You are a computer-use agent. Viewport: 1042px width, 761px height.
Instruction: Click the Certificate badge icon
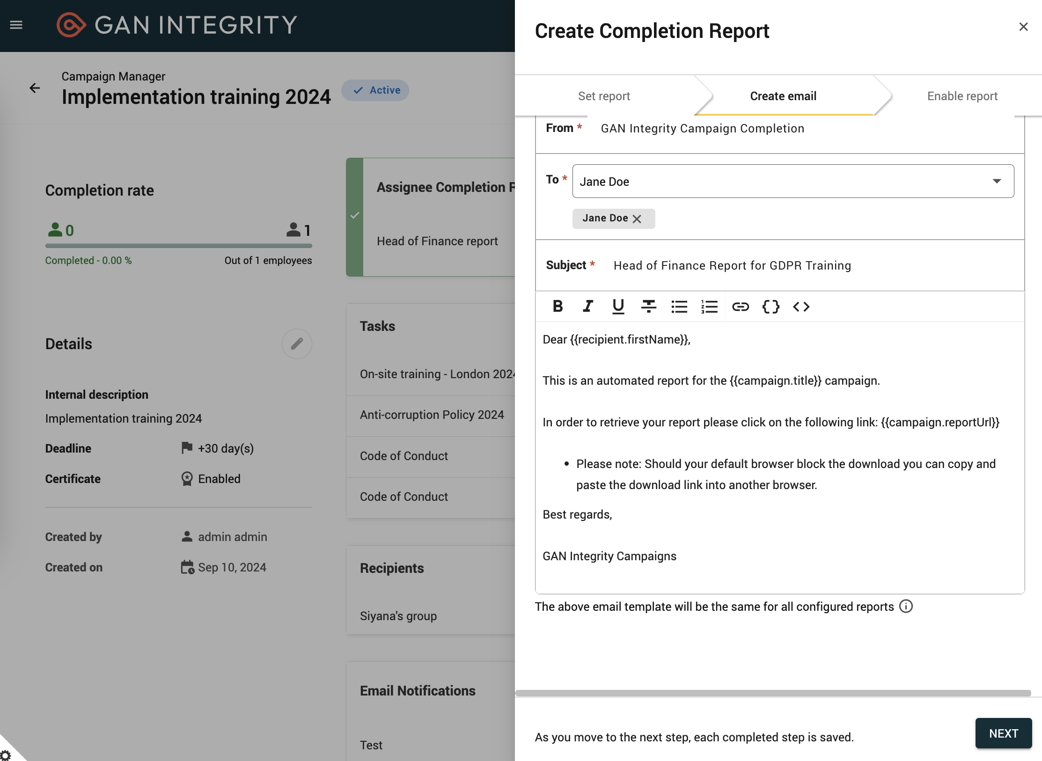click(x=187, y=478)
